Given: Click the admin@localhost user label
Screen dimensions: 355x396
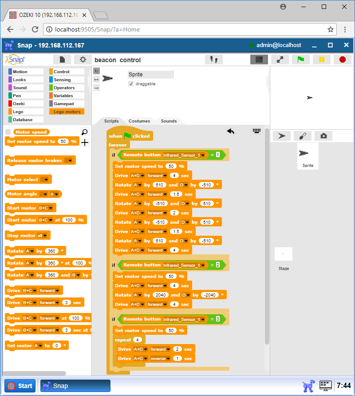Looking at the screenshot, I should pos(279,45).
